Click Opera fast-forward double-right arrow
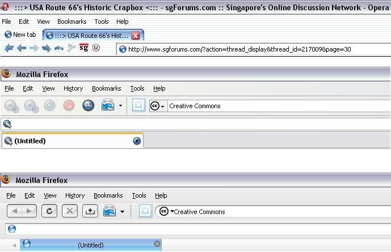Screen dimensions: 391x252 47,48
